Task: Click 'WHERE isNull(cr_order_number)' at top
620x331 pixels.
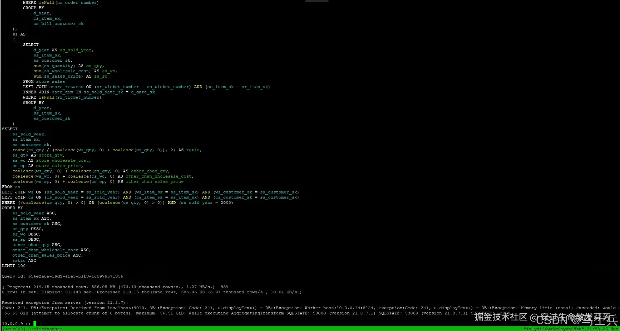Action: (61, 3)
